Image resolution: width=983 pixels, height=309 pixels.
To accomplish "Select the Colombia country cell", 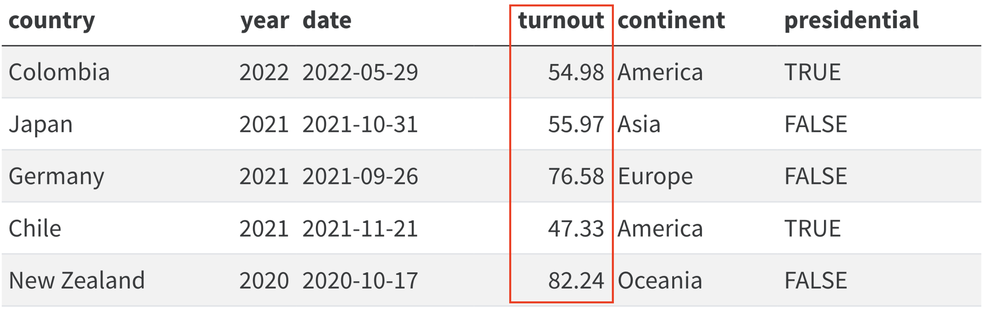I will point(59,72).
